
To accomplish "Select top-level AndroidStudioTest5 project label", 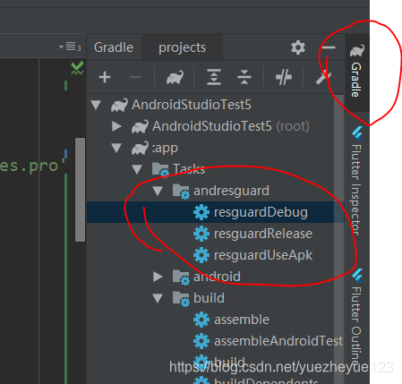I will tap(192, 105).
